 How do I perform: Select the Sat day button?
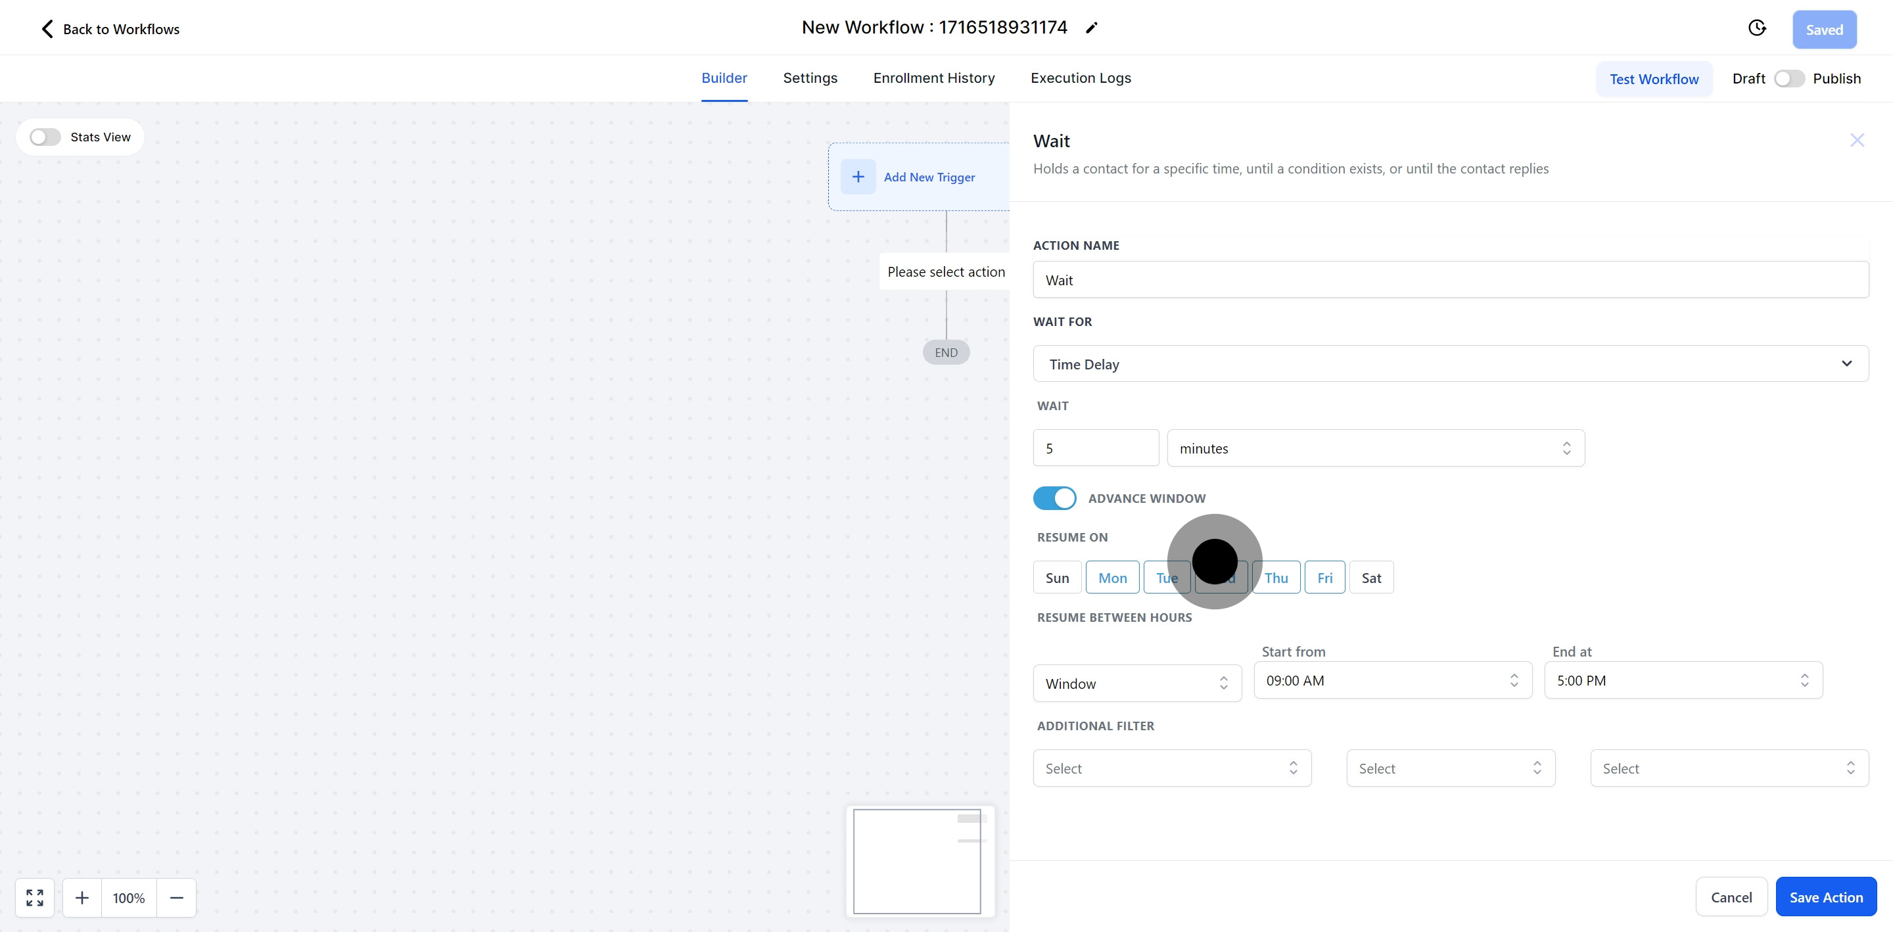[1370, 578]
